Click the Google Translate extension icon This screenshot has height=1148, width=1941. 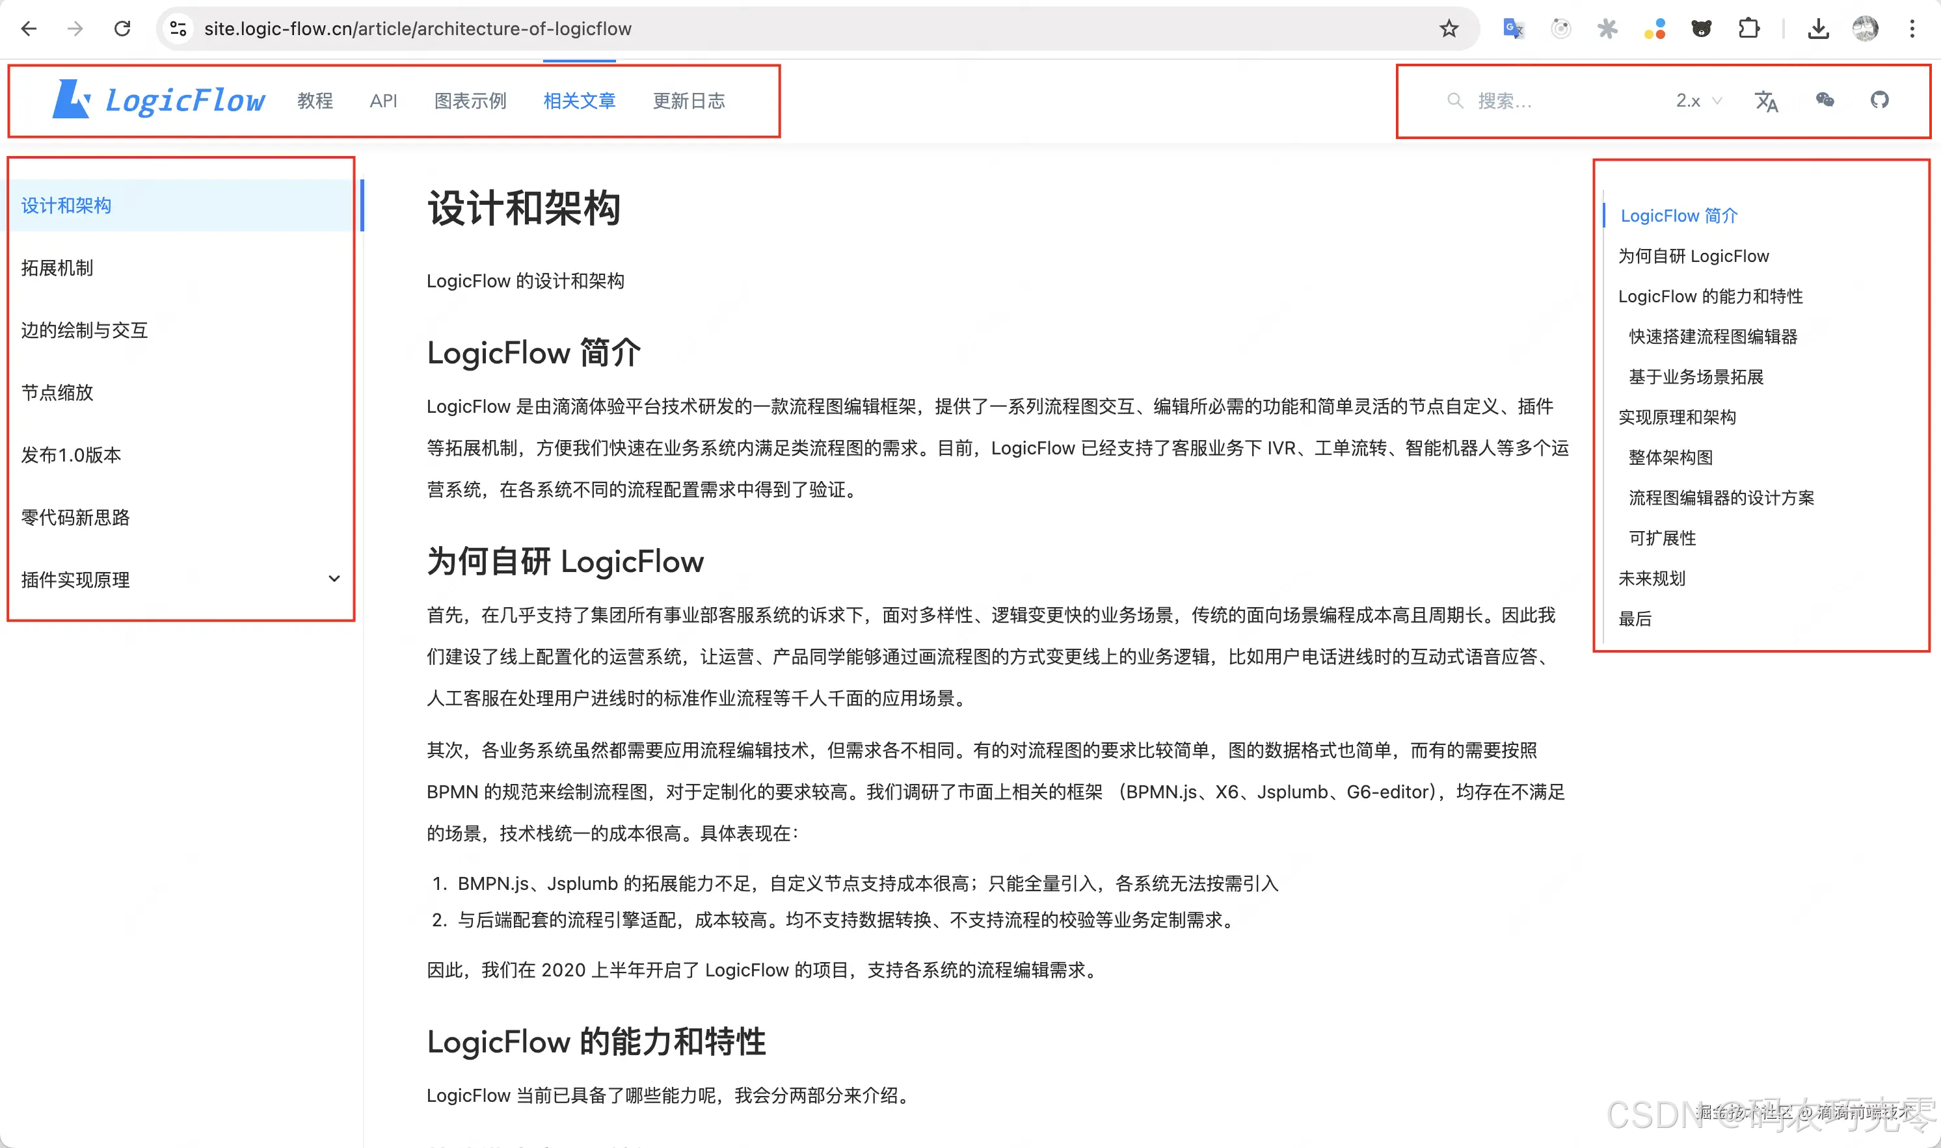[1513, 29]
